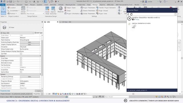Click the Visual Style icon in view control bar
This screenshot has width=183, height=103.
(56, 94)
